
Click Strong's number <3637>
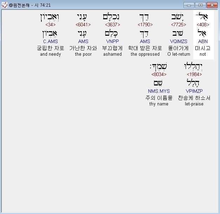(113, 25)
